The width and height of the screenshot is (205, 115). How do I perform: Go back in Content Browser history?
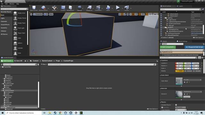pyautogui.click(x=25, y=61)
